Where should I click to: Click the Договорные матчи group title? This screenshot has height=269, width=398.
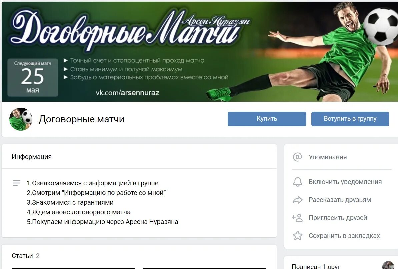[81, 119]
